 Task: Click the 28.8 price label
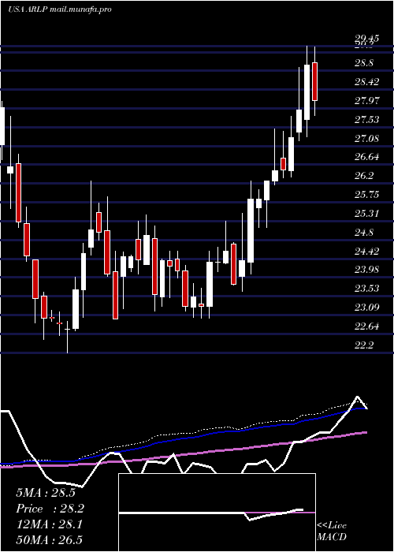[364, 63]
